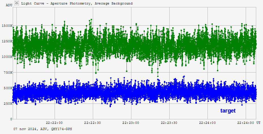Click the 750K y-axis value
Screen dimensions: 263x134
click(8, 73)
